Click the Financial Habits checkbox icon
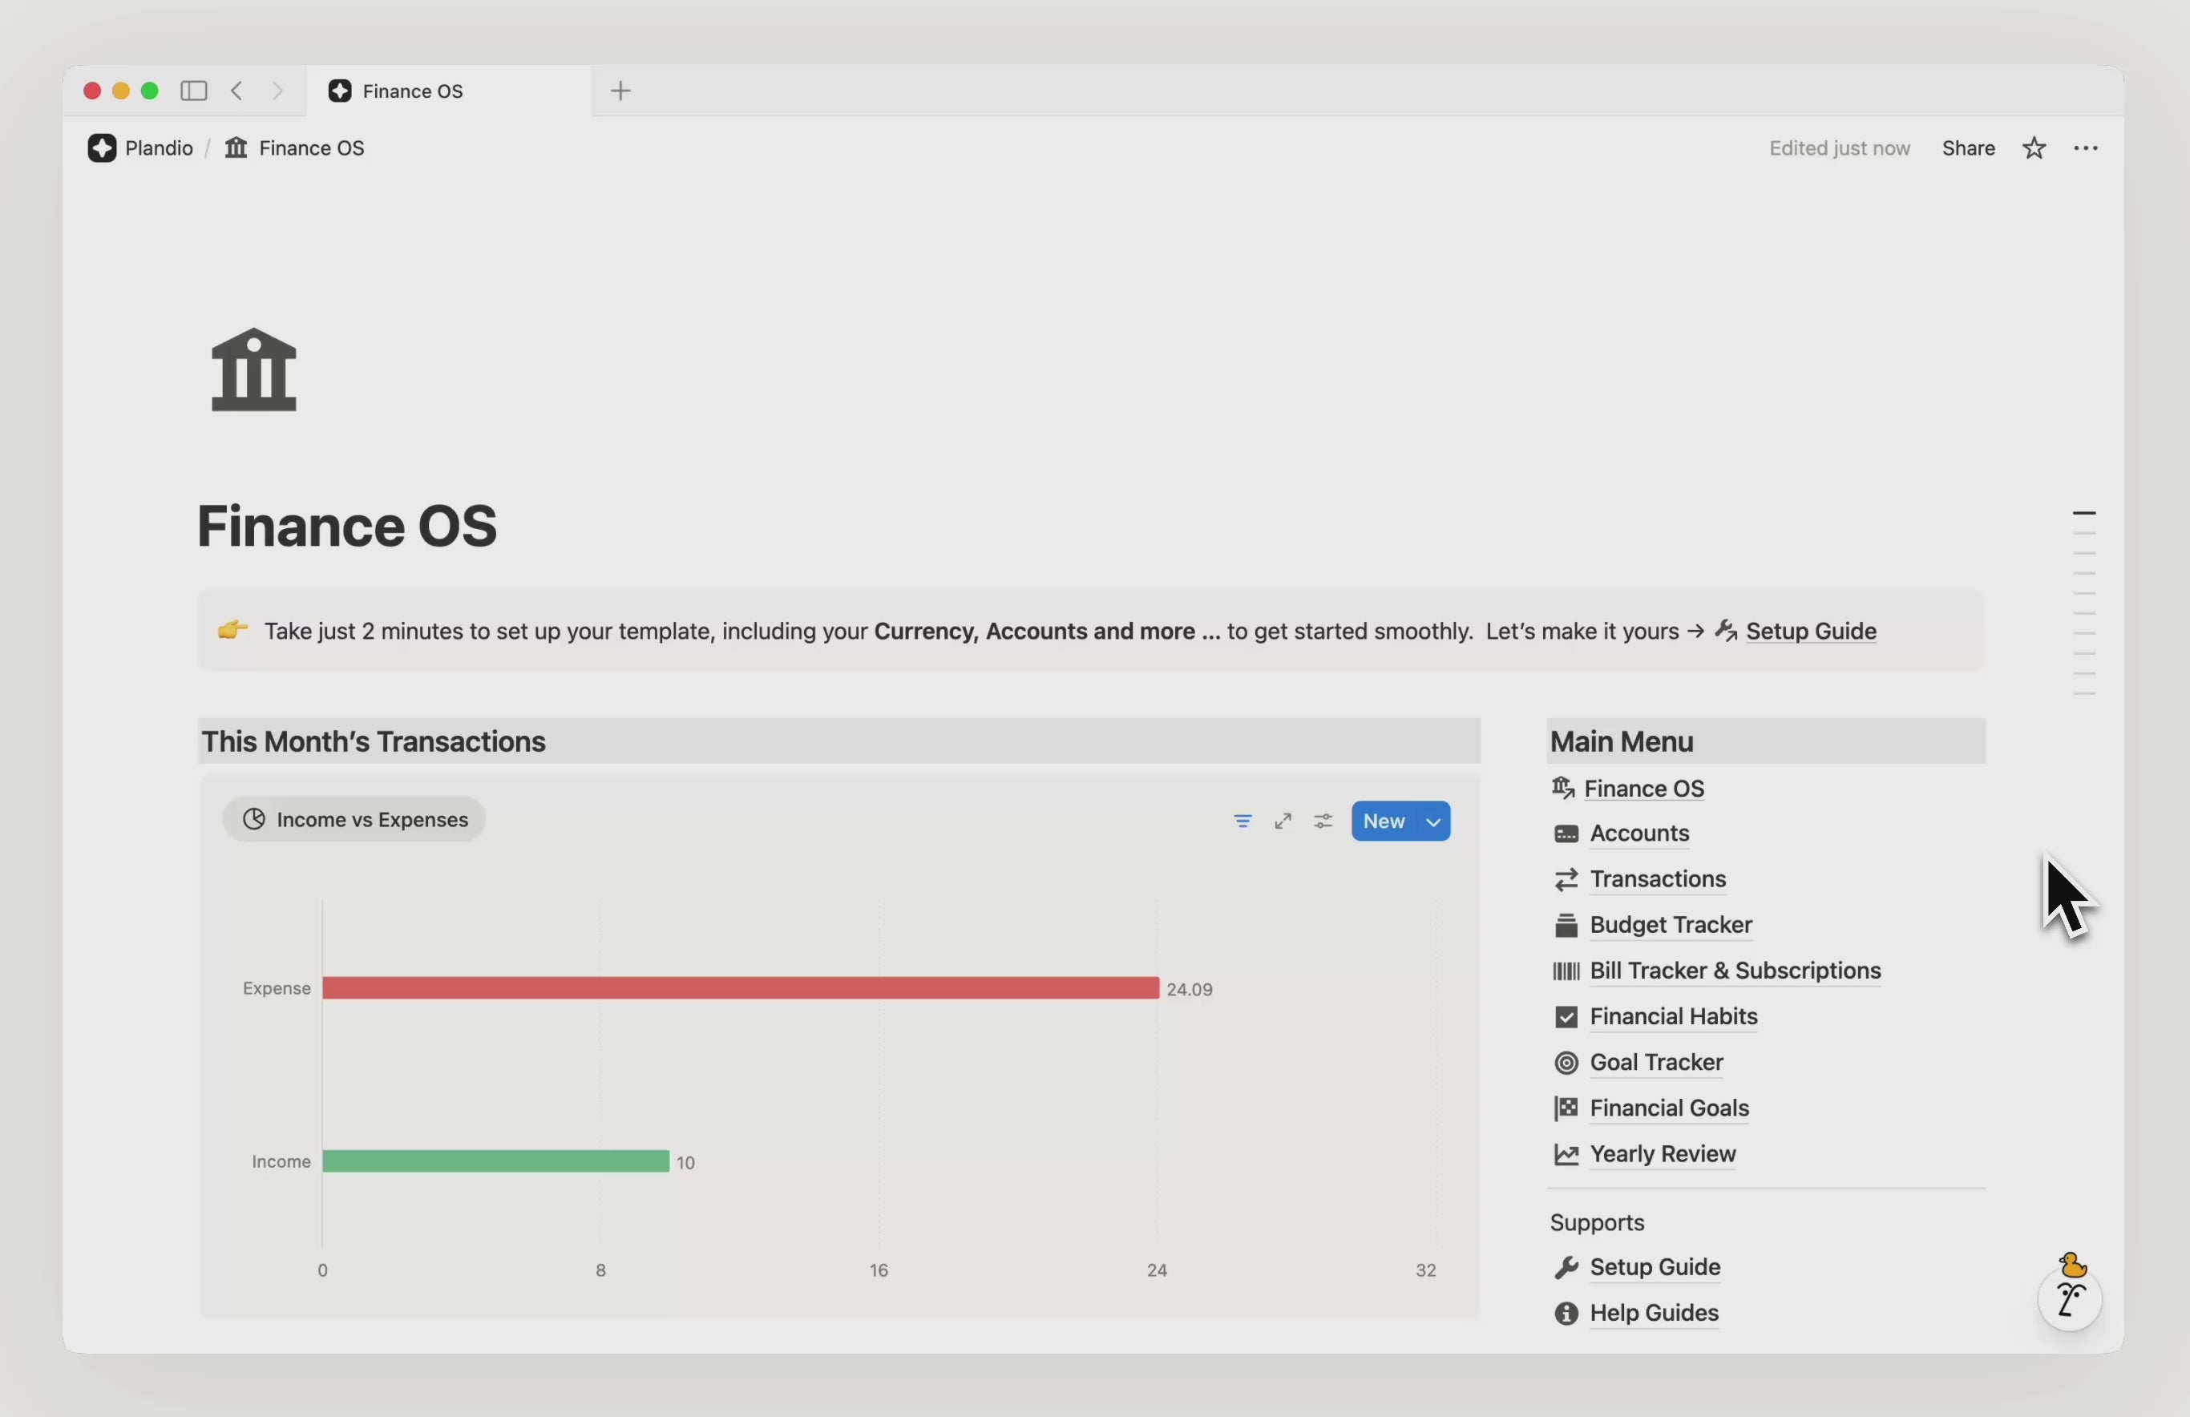 (1566, 1017)
